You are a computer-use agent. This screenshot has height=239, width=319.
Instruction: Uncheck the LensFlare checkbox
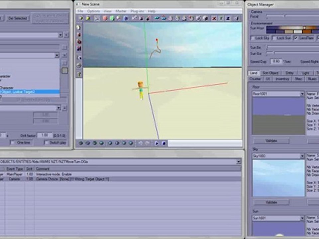(296, 38)
